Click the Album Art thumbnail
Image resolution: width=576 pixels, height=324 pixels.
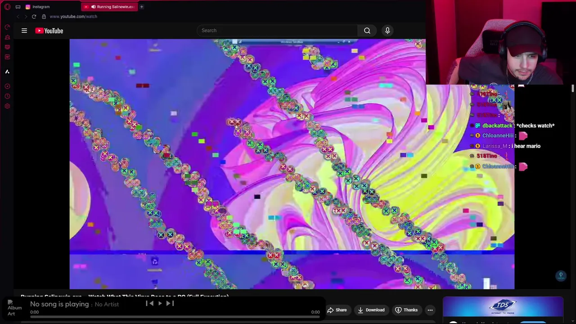pyautogui.click(x=14, y=308)
